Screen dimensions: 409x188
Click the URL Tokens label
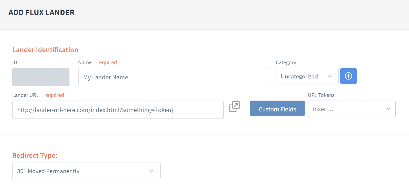(321, 95)
